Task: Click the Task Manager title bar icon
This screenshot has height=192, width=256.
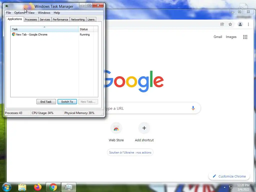Action: pos(6,6)
